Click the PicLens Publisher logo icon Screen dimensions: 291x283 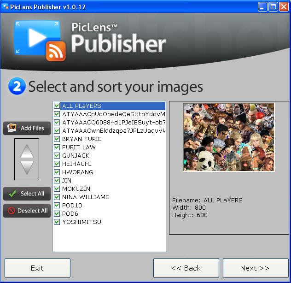pyautogui.click(x=40, y=41)
